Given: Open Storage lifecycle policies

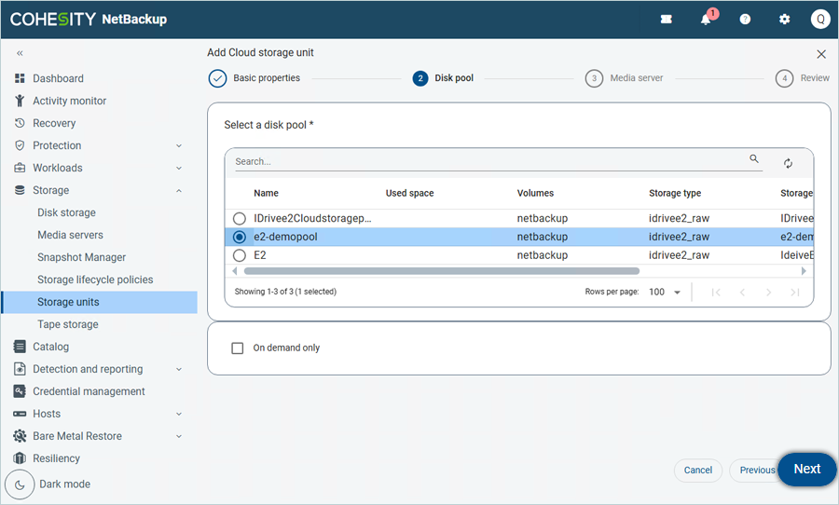Looking at the screenshot, I should [95, 280].
